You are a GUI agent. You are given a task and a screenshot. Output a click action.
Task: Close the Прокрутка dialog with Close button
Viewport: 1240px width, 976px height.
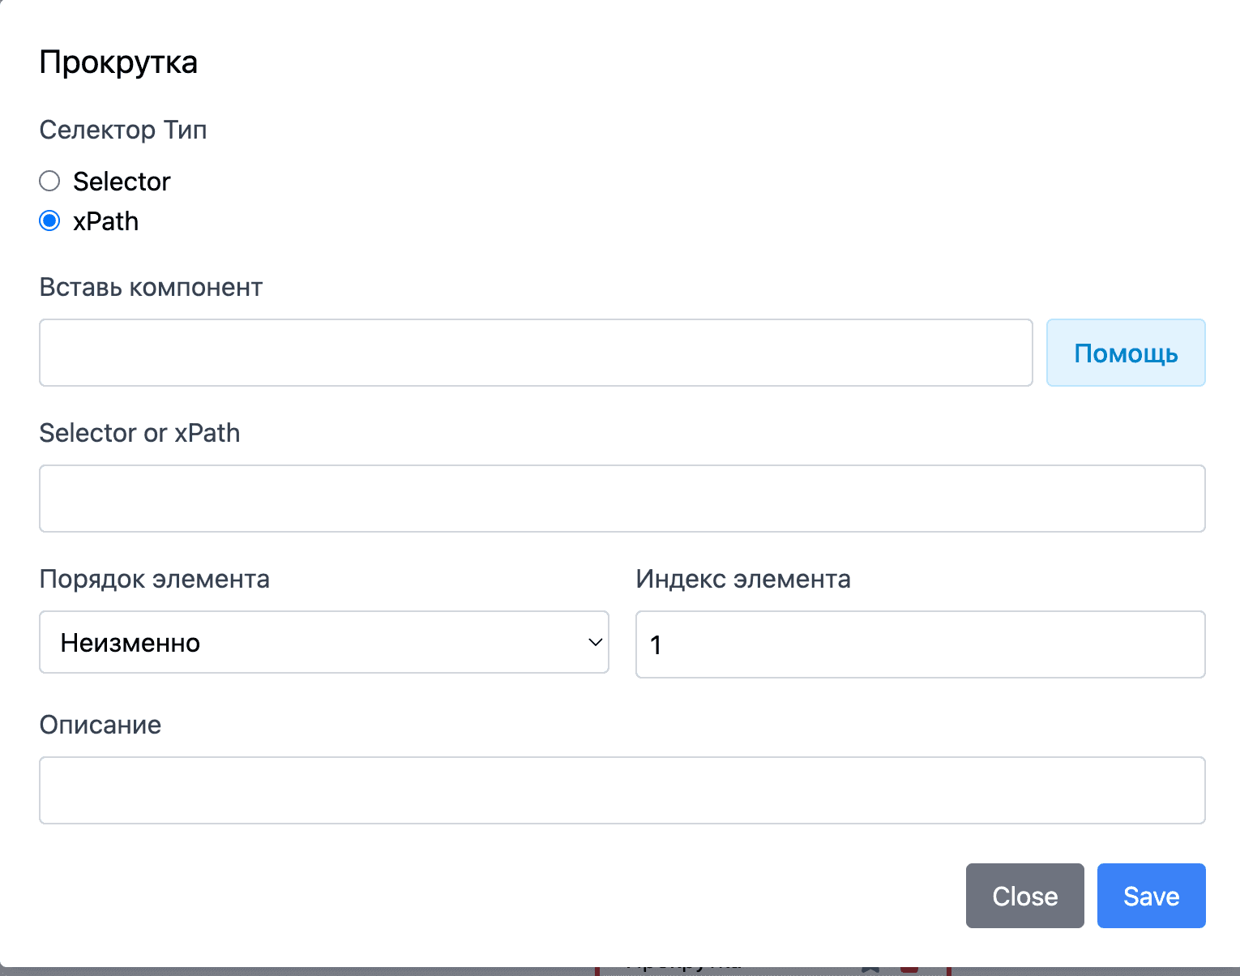coord(1024,896)
